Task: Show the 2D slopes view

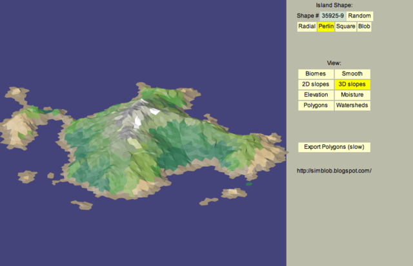Action: click(316, 84)
